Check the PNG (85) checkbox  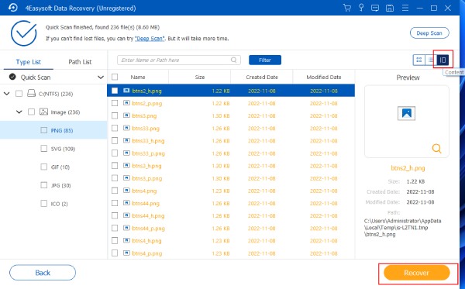pos(43,130)
